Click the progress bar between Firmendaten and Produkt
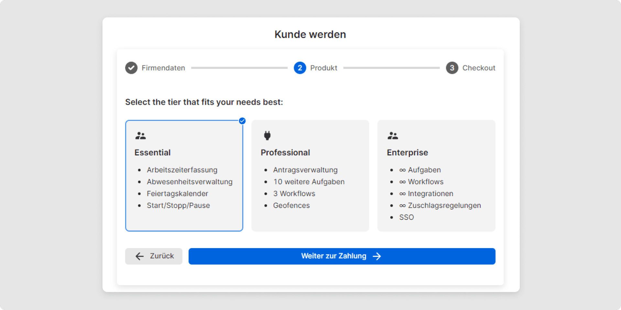The height and width of the screenshot is (310, 621). (x=239, y=68)
